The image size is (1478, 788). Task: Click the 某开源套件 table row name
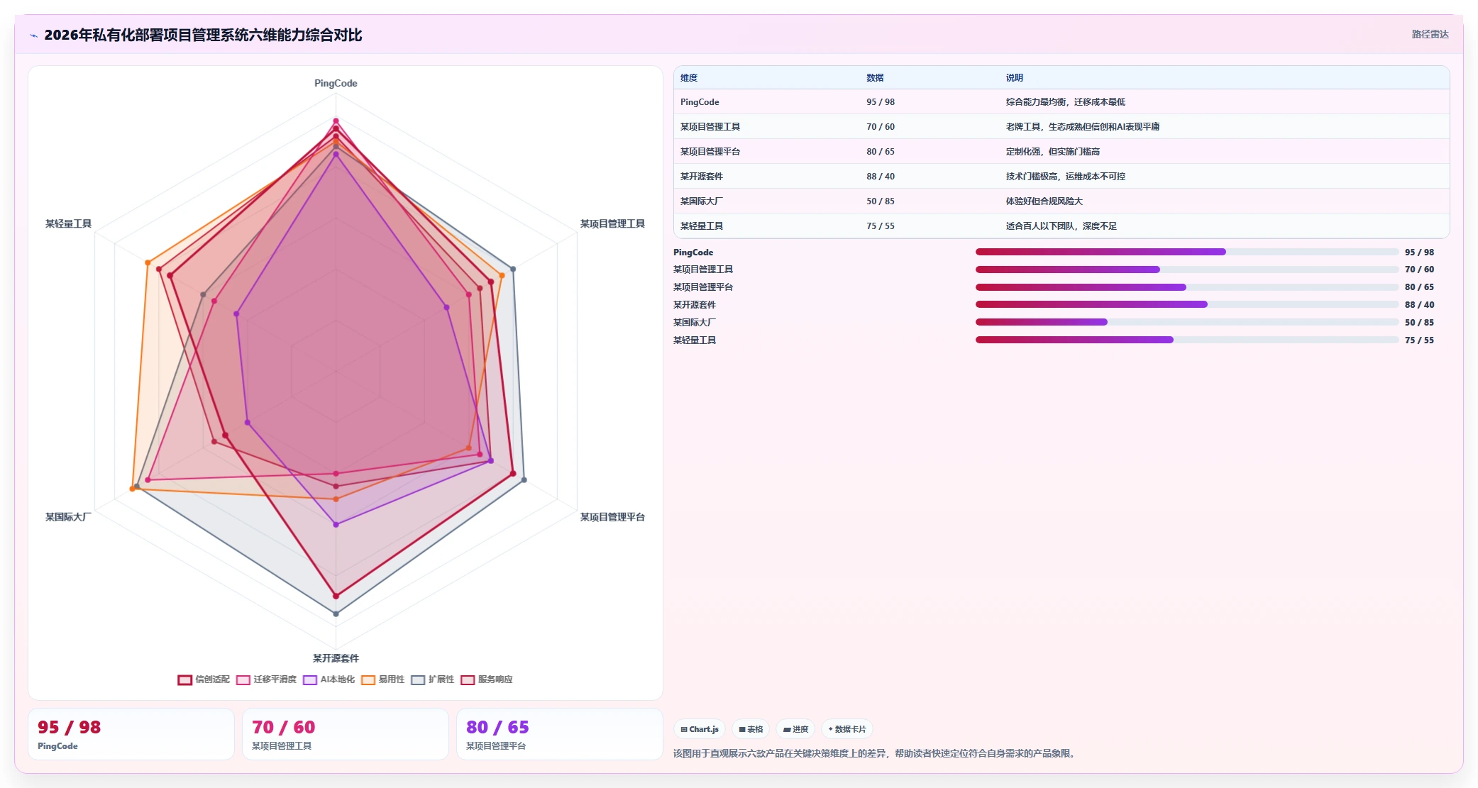[702, 177]
